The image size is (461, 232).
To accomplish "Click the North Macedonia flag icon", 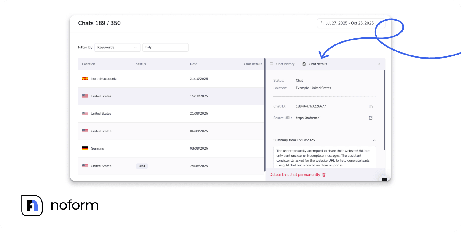I will 85,78.
